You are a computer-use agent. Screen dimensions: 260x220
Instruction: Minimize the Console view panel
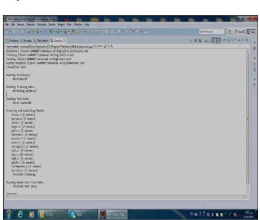pos(242,40)
